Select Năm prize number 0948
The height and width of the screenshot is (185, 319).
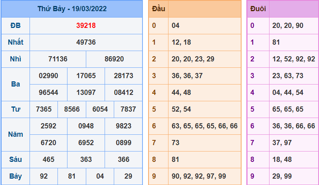[86, 126]
